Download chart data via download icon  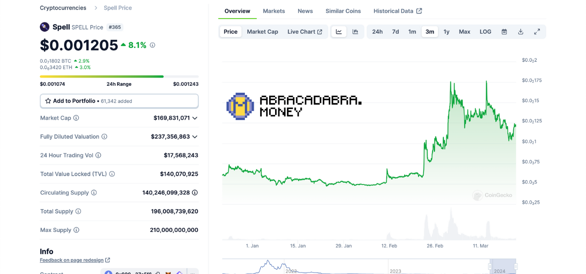[521, 32]
